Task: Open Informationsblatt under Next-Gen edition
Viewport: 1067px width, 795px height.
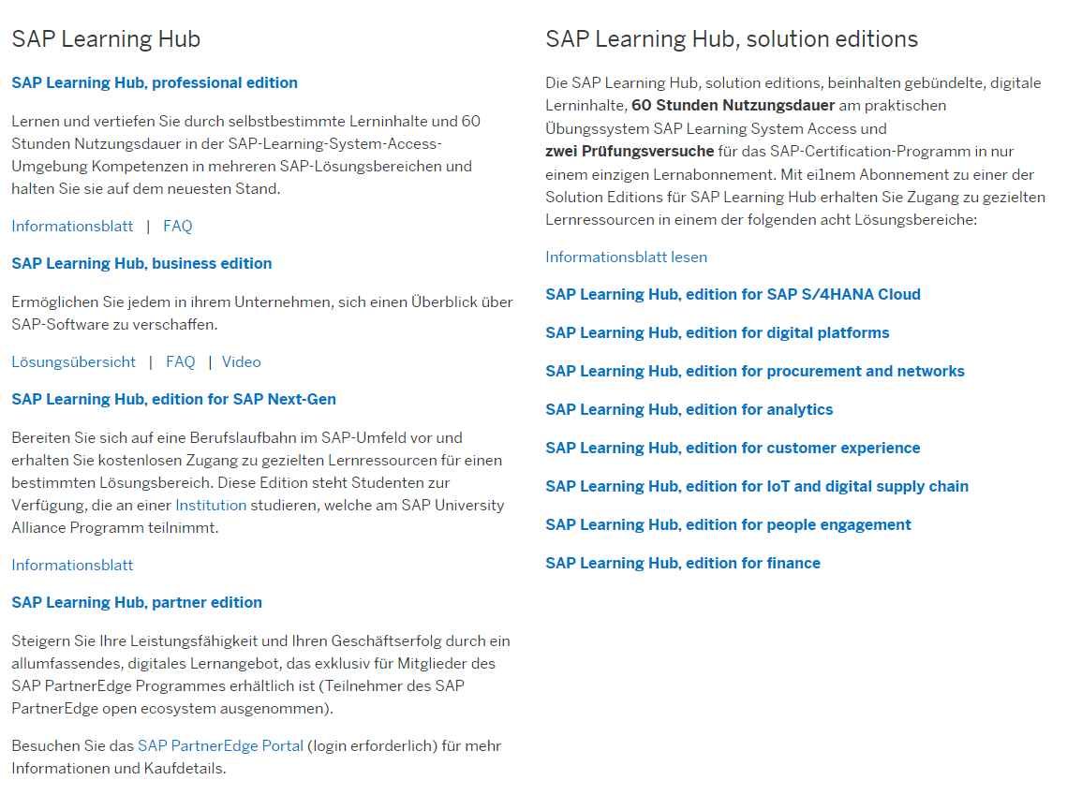Action: coord(72,566)
